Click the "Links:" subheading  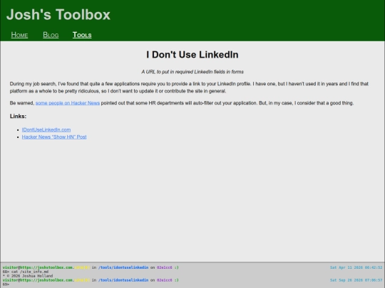[18, 116]
